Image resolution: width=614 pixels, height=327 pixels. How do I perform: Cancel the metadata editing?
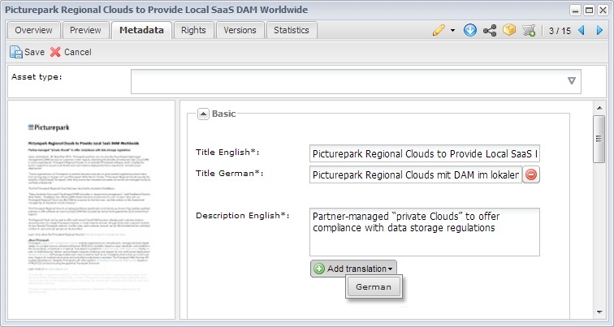(x=71, y=52)
